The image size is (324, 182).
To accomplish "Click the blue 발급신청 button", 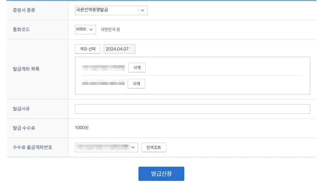I will (x=161, y=174).
